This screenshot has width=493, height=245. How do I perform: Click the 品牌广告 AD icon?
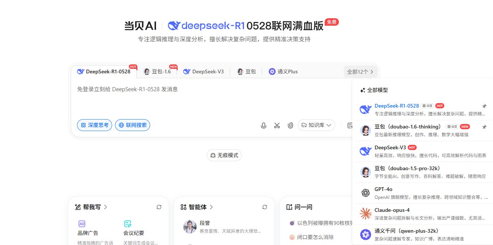(x=82, y=224)
